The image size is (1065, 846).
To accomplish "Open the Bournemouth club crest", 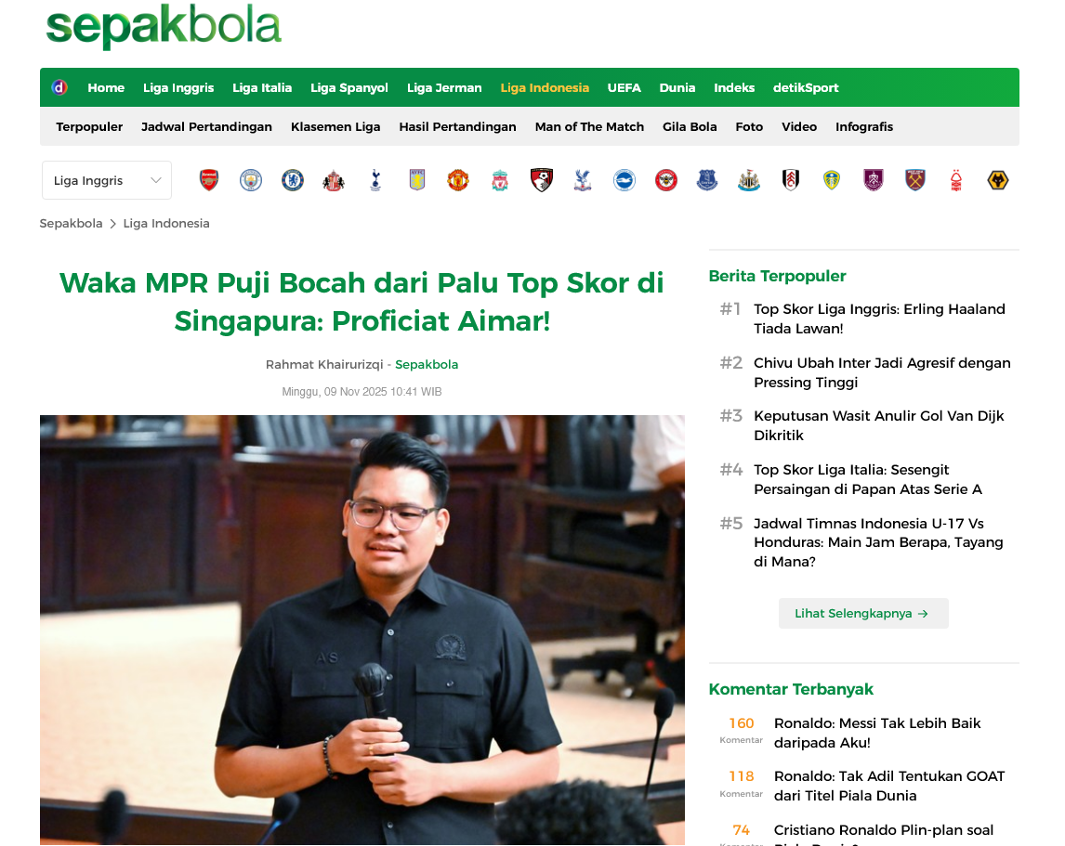I will pos(542,180).
